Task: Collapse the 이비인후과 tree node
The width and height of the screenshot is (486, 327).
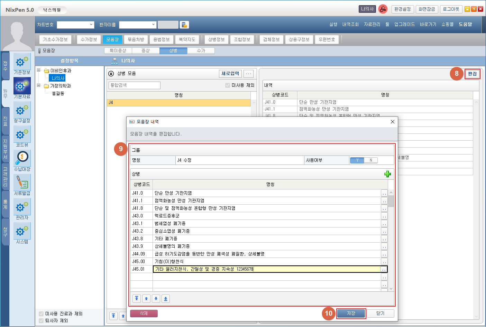Action: coord(39,70)
